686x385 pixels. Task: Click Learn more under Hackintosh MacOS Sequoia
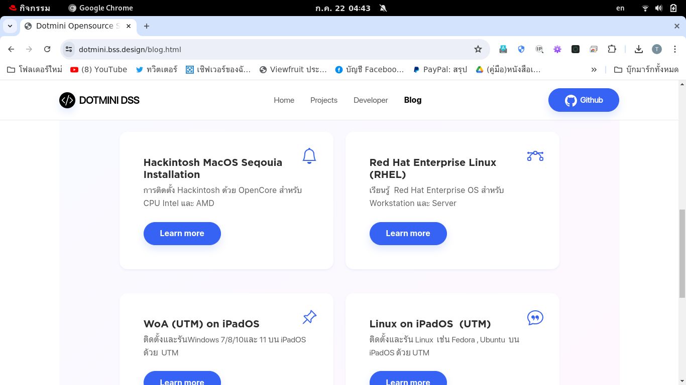[182, 234]
